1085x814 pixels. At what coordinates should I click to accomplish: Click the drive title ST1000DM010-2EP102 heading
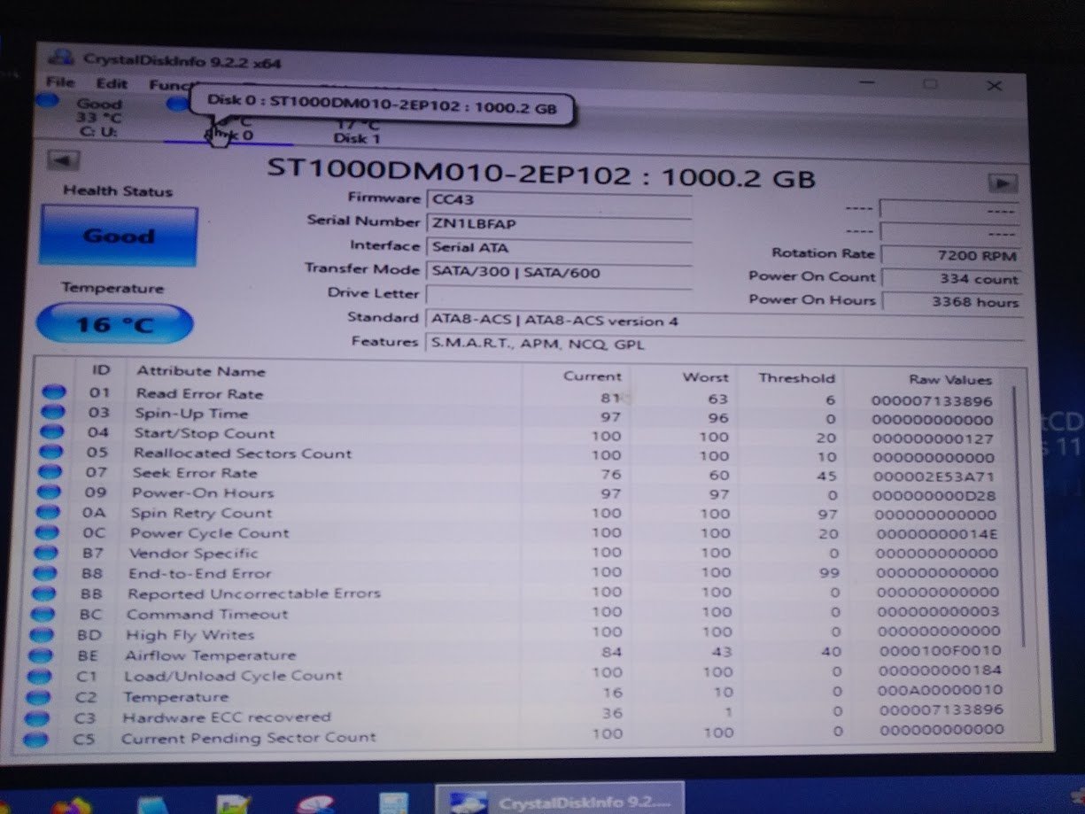(540, 174)
